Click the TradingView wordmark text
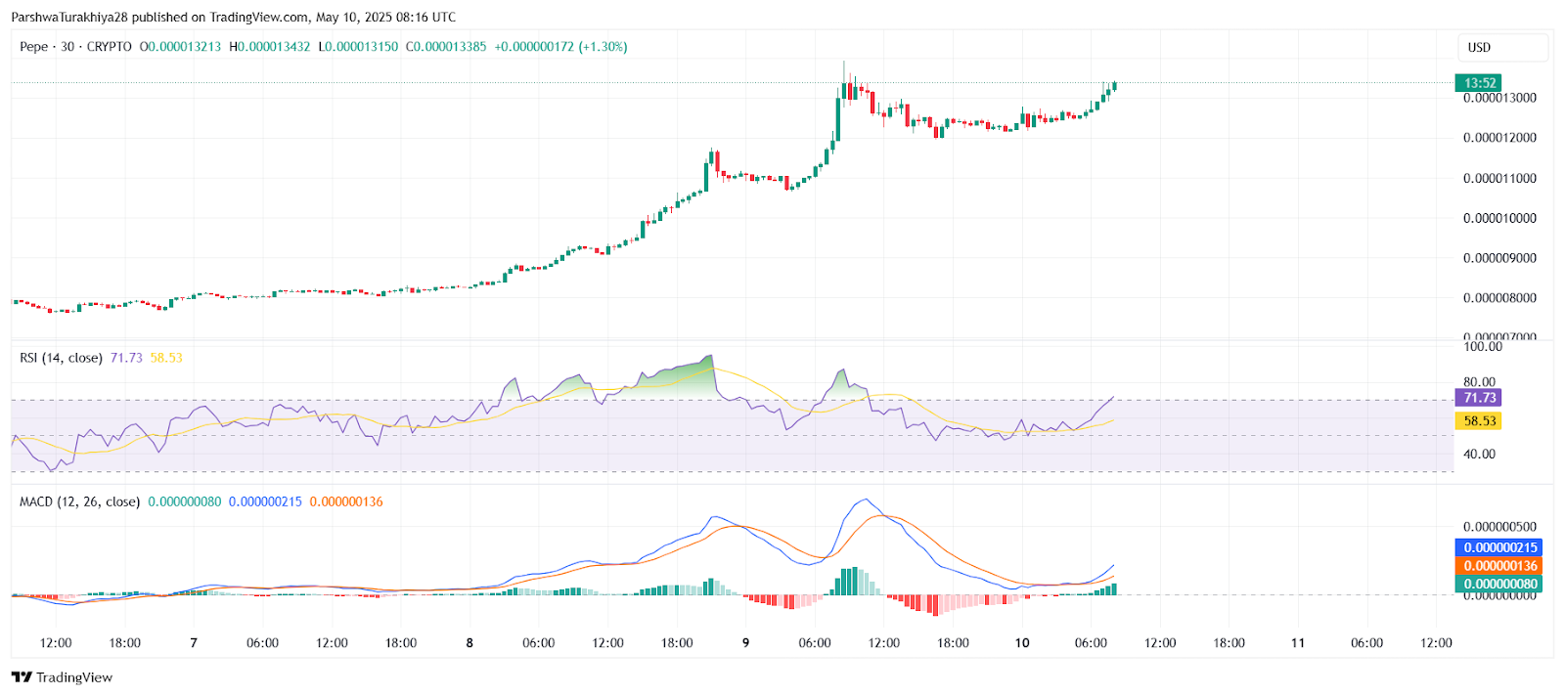The image size is (1565, 696). click(74, 677)
